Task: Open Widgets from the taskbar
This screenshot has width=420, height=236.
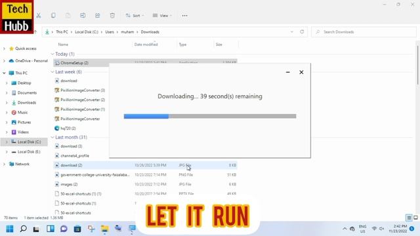Action: (x=51, y=229)
